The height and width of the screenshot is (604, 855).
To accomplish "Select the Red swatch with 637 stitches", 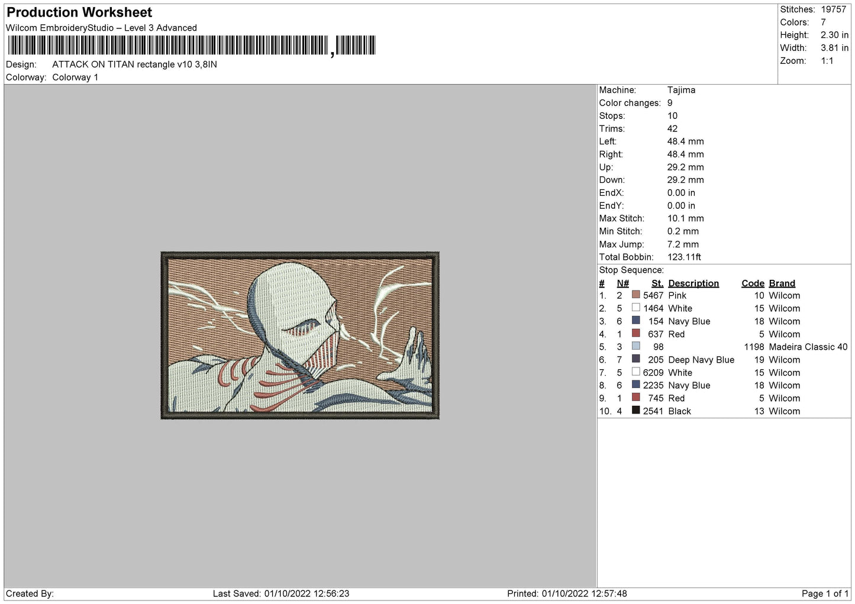I will 635,334.
